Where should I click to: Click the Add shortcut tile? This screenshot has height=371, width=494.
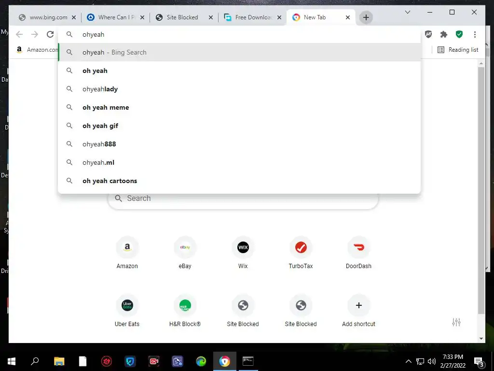point(358,311)
